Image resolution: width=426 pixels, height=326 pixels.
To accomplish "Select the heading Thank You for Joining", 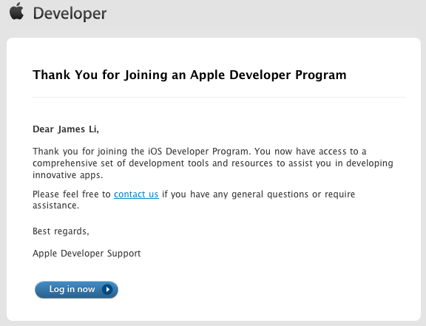I will [189, 75].
